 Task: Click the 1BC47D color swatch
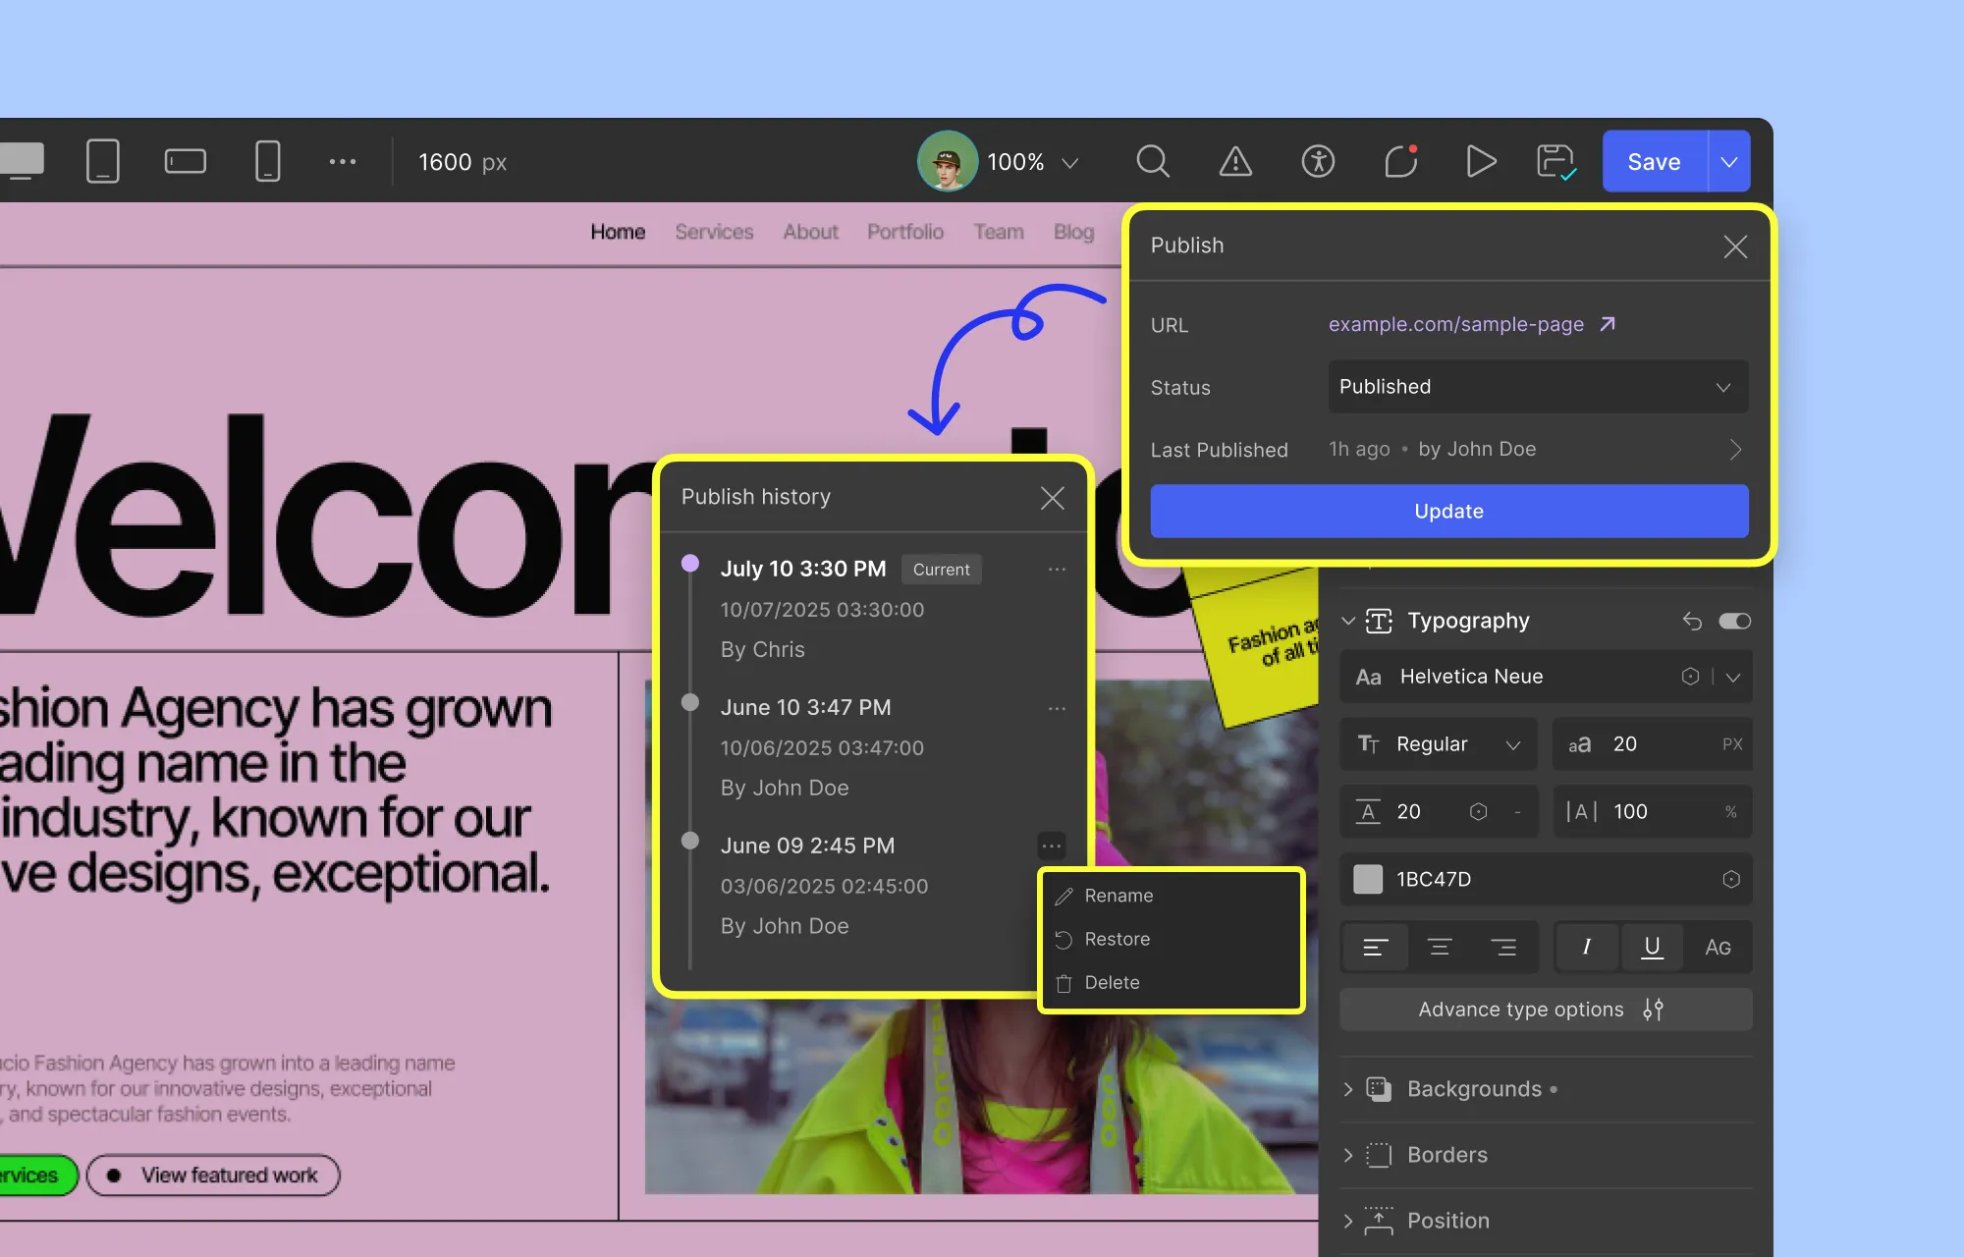(1368, 880)
